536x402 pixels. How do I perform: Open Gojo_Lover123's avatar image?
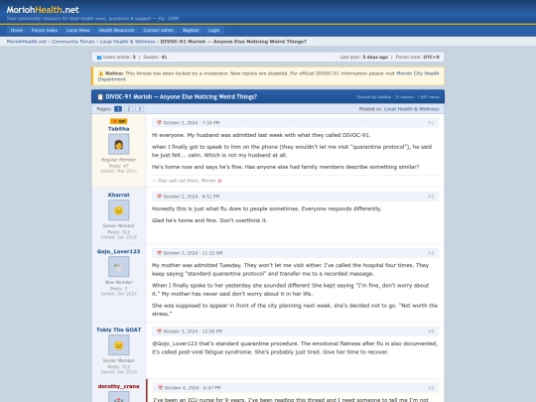119,267
